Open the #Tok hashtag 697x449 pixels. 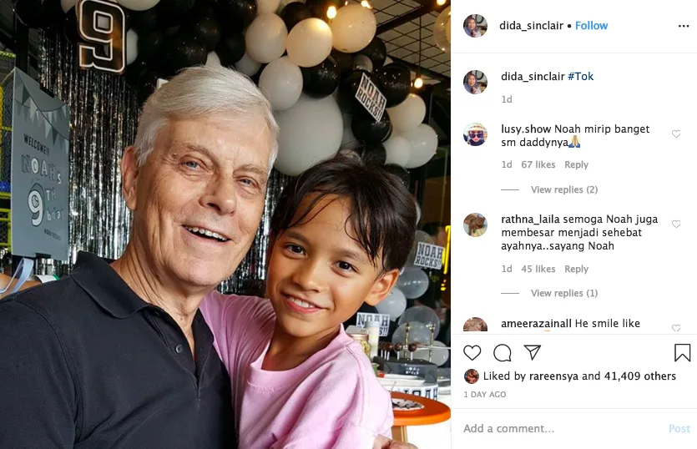(580, 77)
